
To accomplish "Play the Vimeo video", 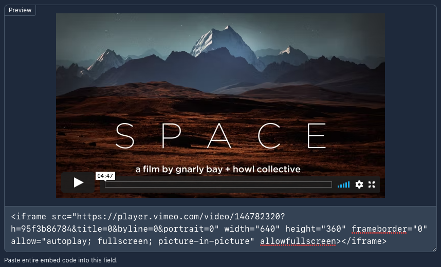I will tap(78, 182).
